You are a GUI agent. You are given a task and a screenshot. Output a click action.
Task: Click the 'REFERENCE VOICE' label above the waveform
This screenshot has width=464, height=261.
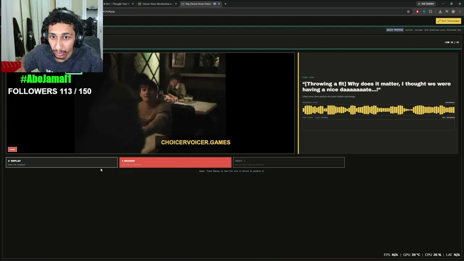[x=310, y=103]
